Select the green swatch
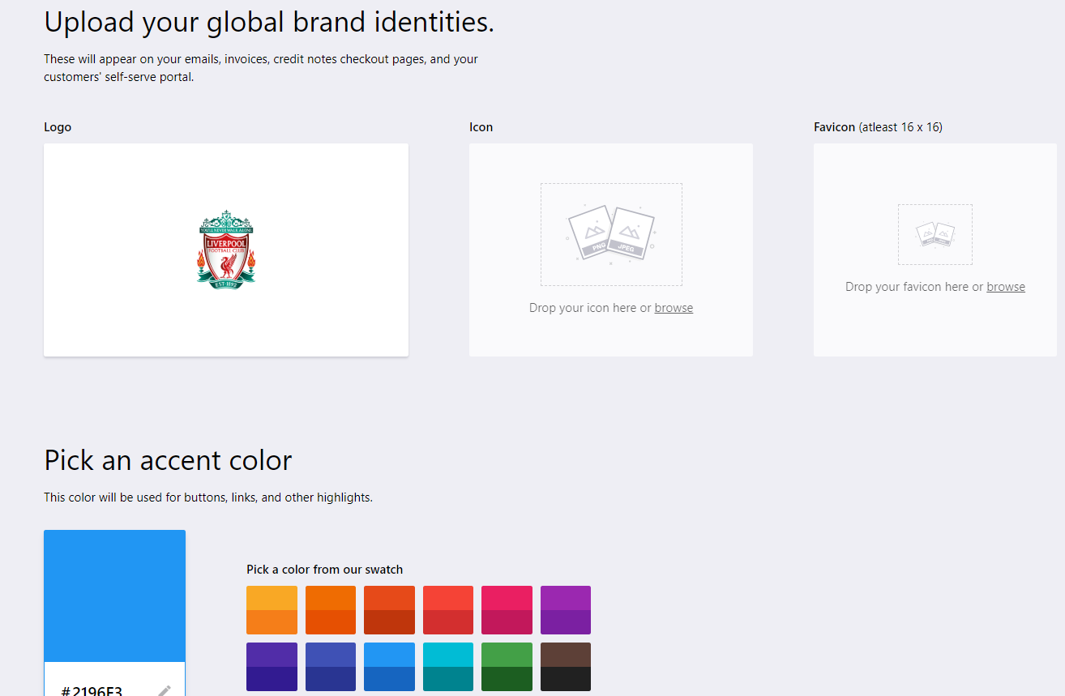 (507, 667)
